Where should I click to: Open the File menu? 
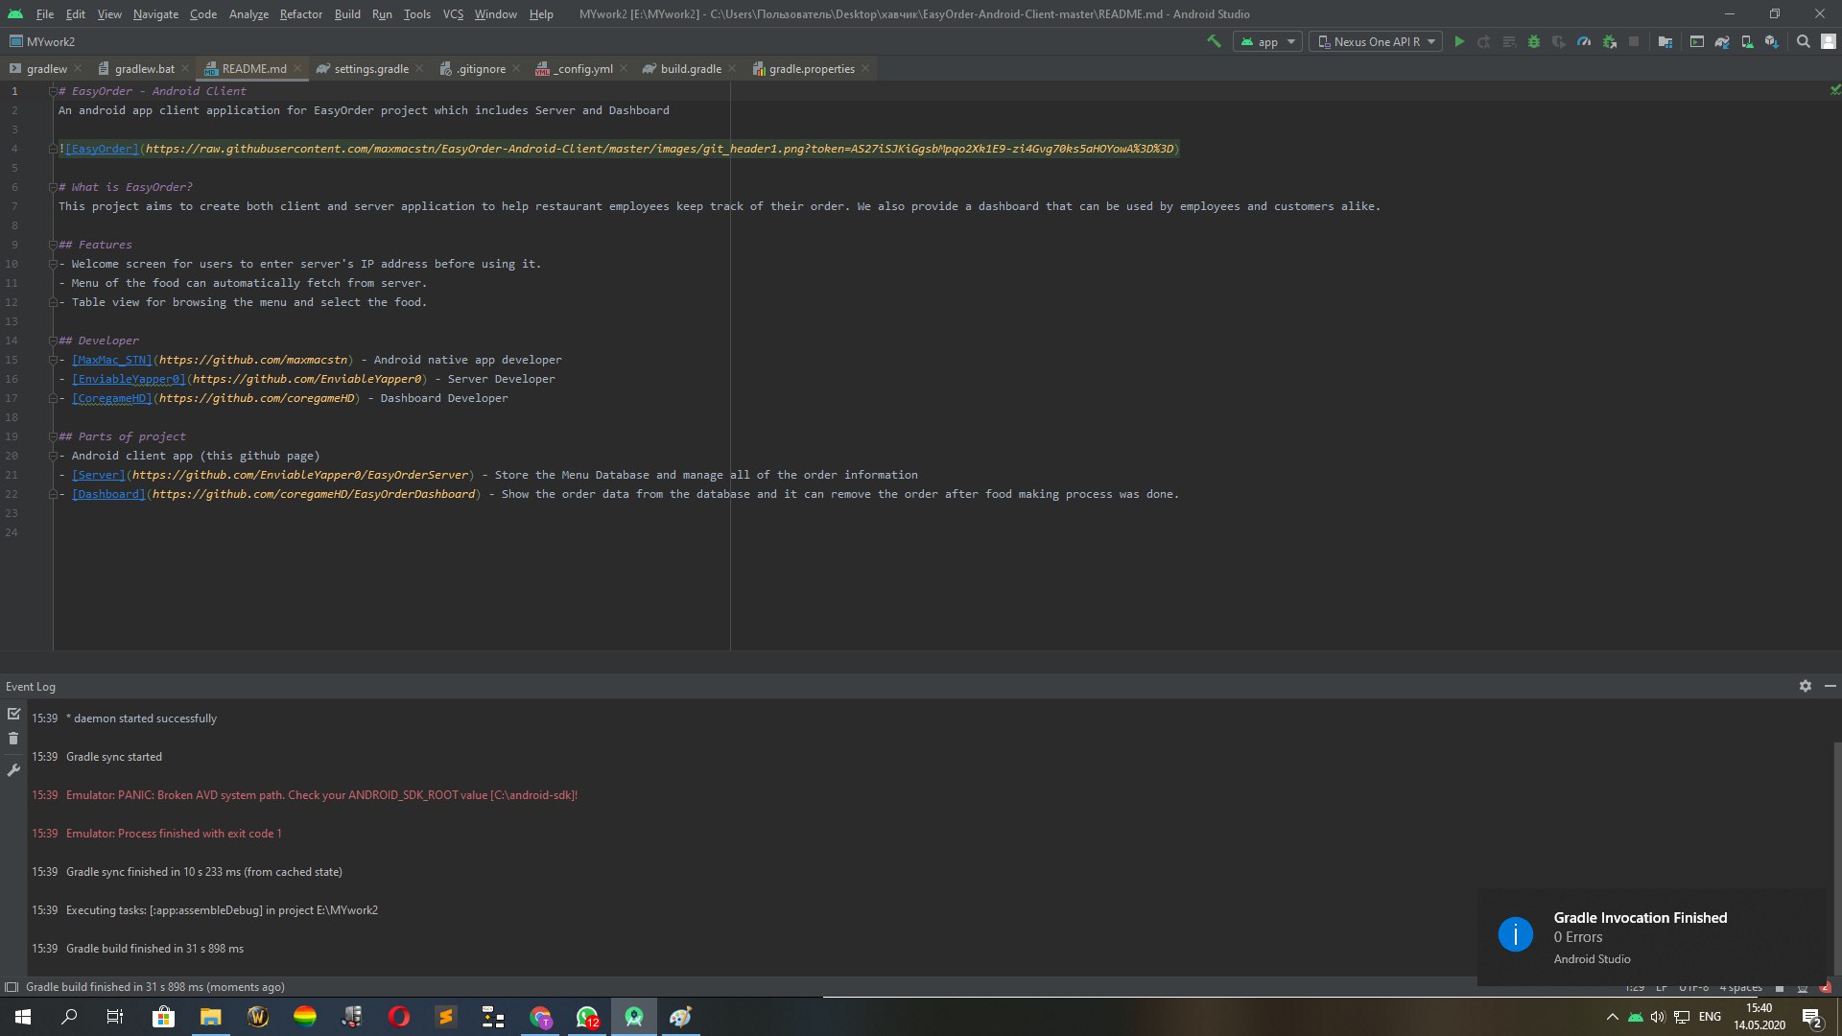pyautogui.click(x=45, y=14)
